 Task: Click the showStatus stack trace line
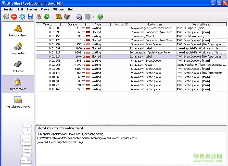[71, 134]
